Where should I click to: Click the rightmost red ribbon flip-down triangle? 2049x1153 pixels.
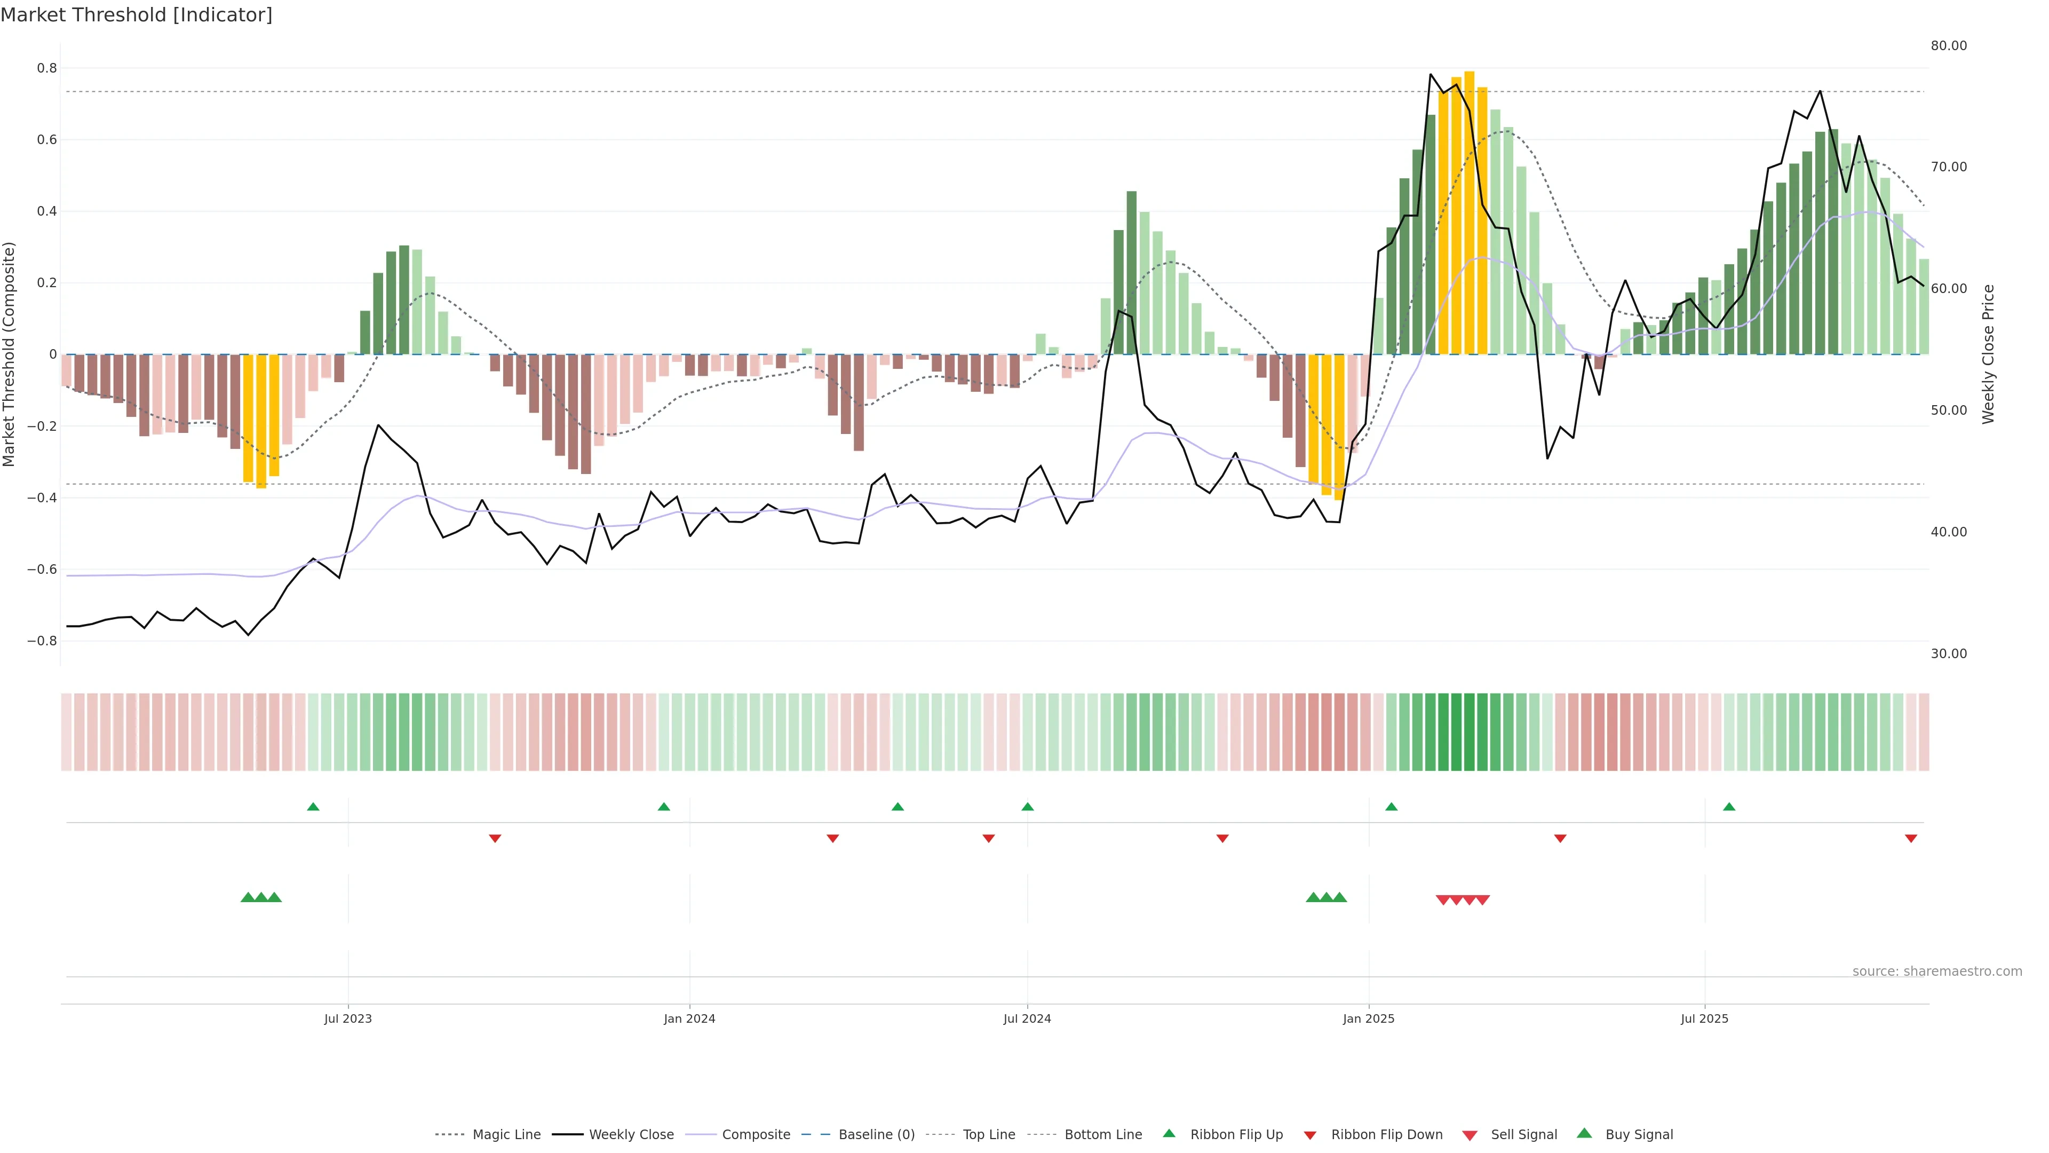(1911, 838)
